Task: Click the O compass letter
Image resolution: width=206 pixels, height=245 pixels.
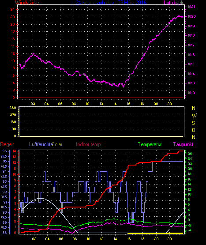Action: coord(194,130)
